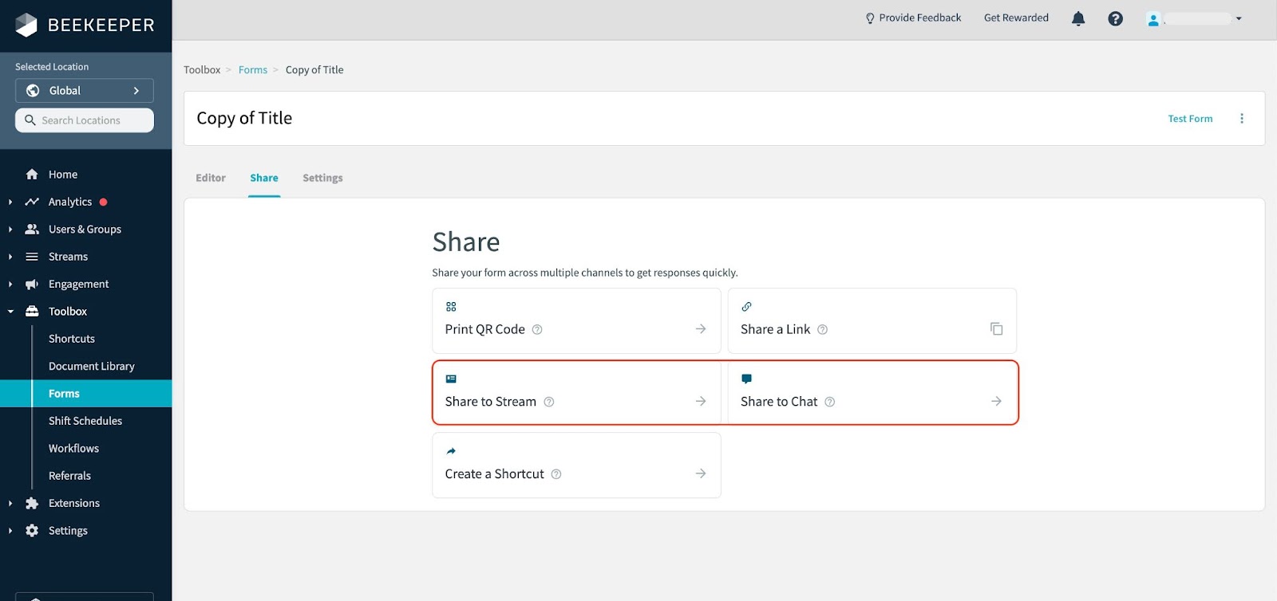Open Shortcuts under Toolbox
This screenshot has height=601, width=1277.
click(72, 339)
